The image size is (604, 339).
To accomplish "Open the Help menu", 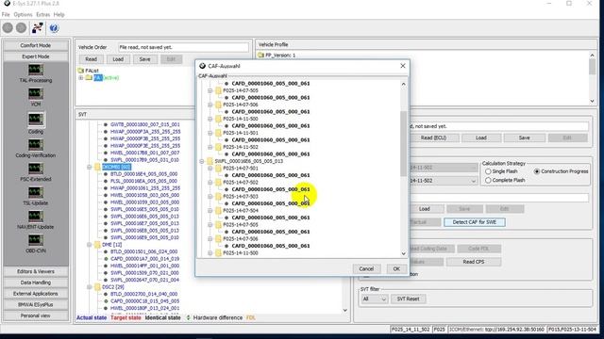I will coord(59,15).
